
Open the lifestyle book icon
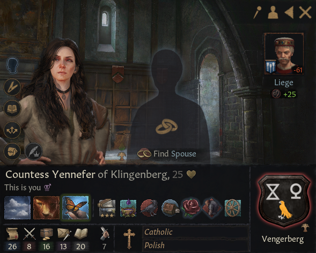tap(12, 108)
